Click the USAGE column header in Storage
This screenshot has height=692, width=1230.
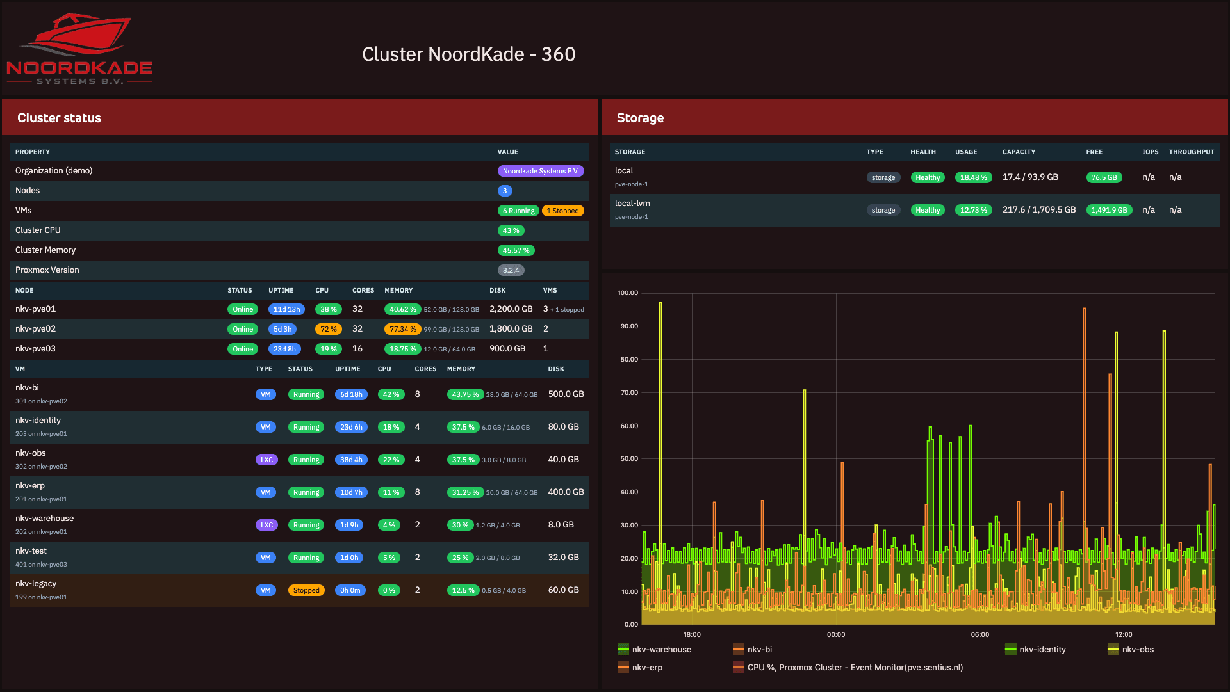click(x=965, y=152)
